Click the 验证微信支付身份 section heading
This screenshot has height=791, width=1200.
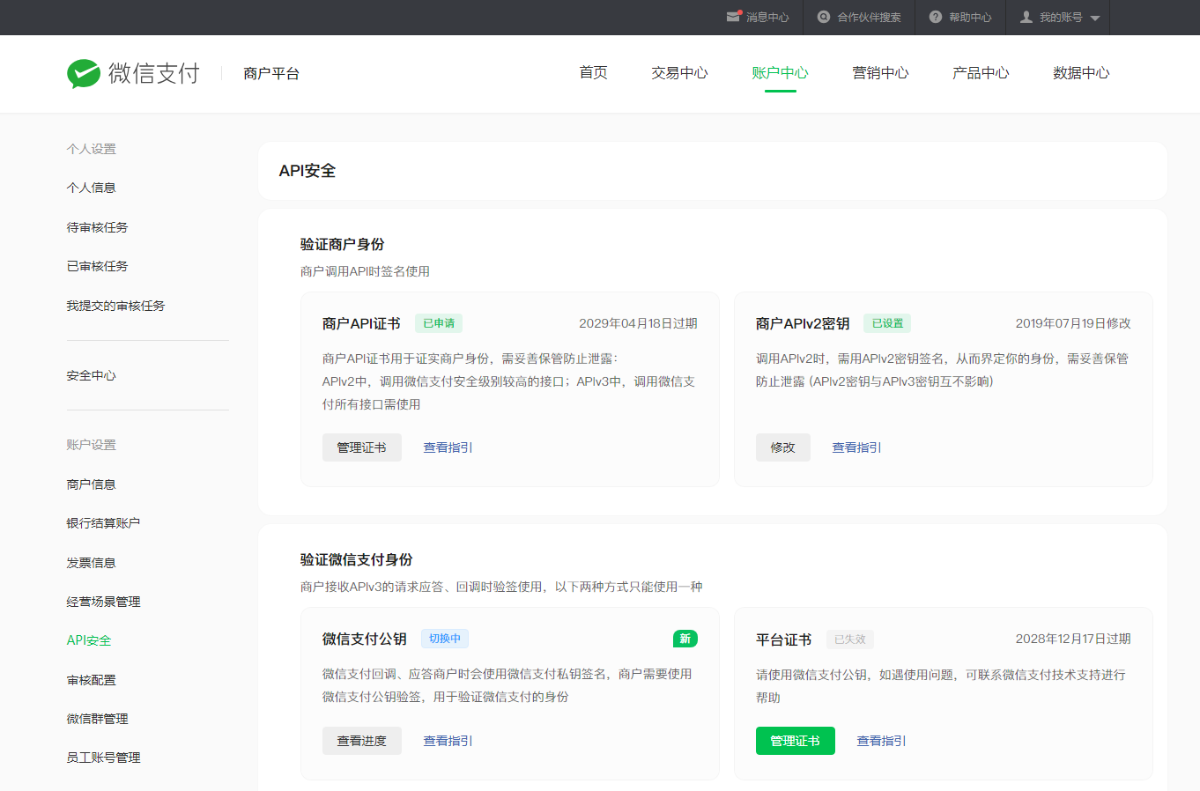[x=357, y=559]
